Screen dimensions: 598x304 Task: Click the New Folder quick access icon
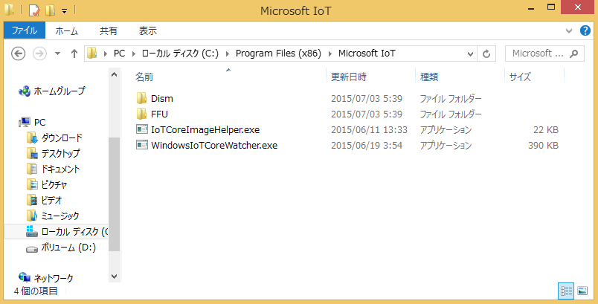tap(50, 10)
